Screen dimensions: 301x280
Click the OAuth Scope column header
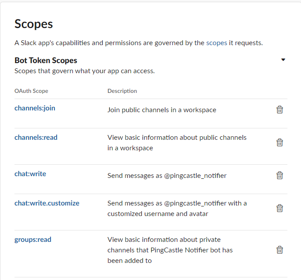click(x=31, y=91)
